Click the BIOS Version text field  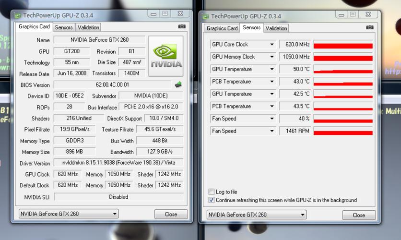[x=112, y=85]
